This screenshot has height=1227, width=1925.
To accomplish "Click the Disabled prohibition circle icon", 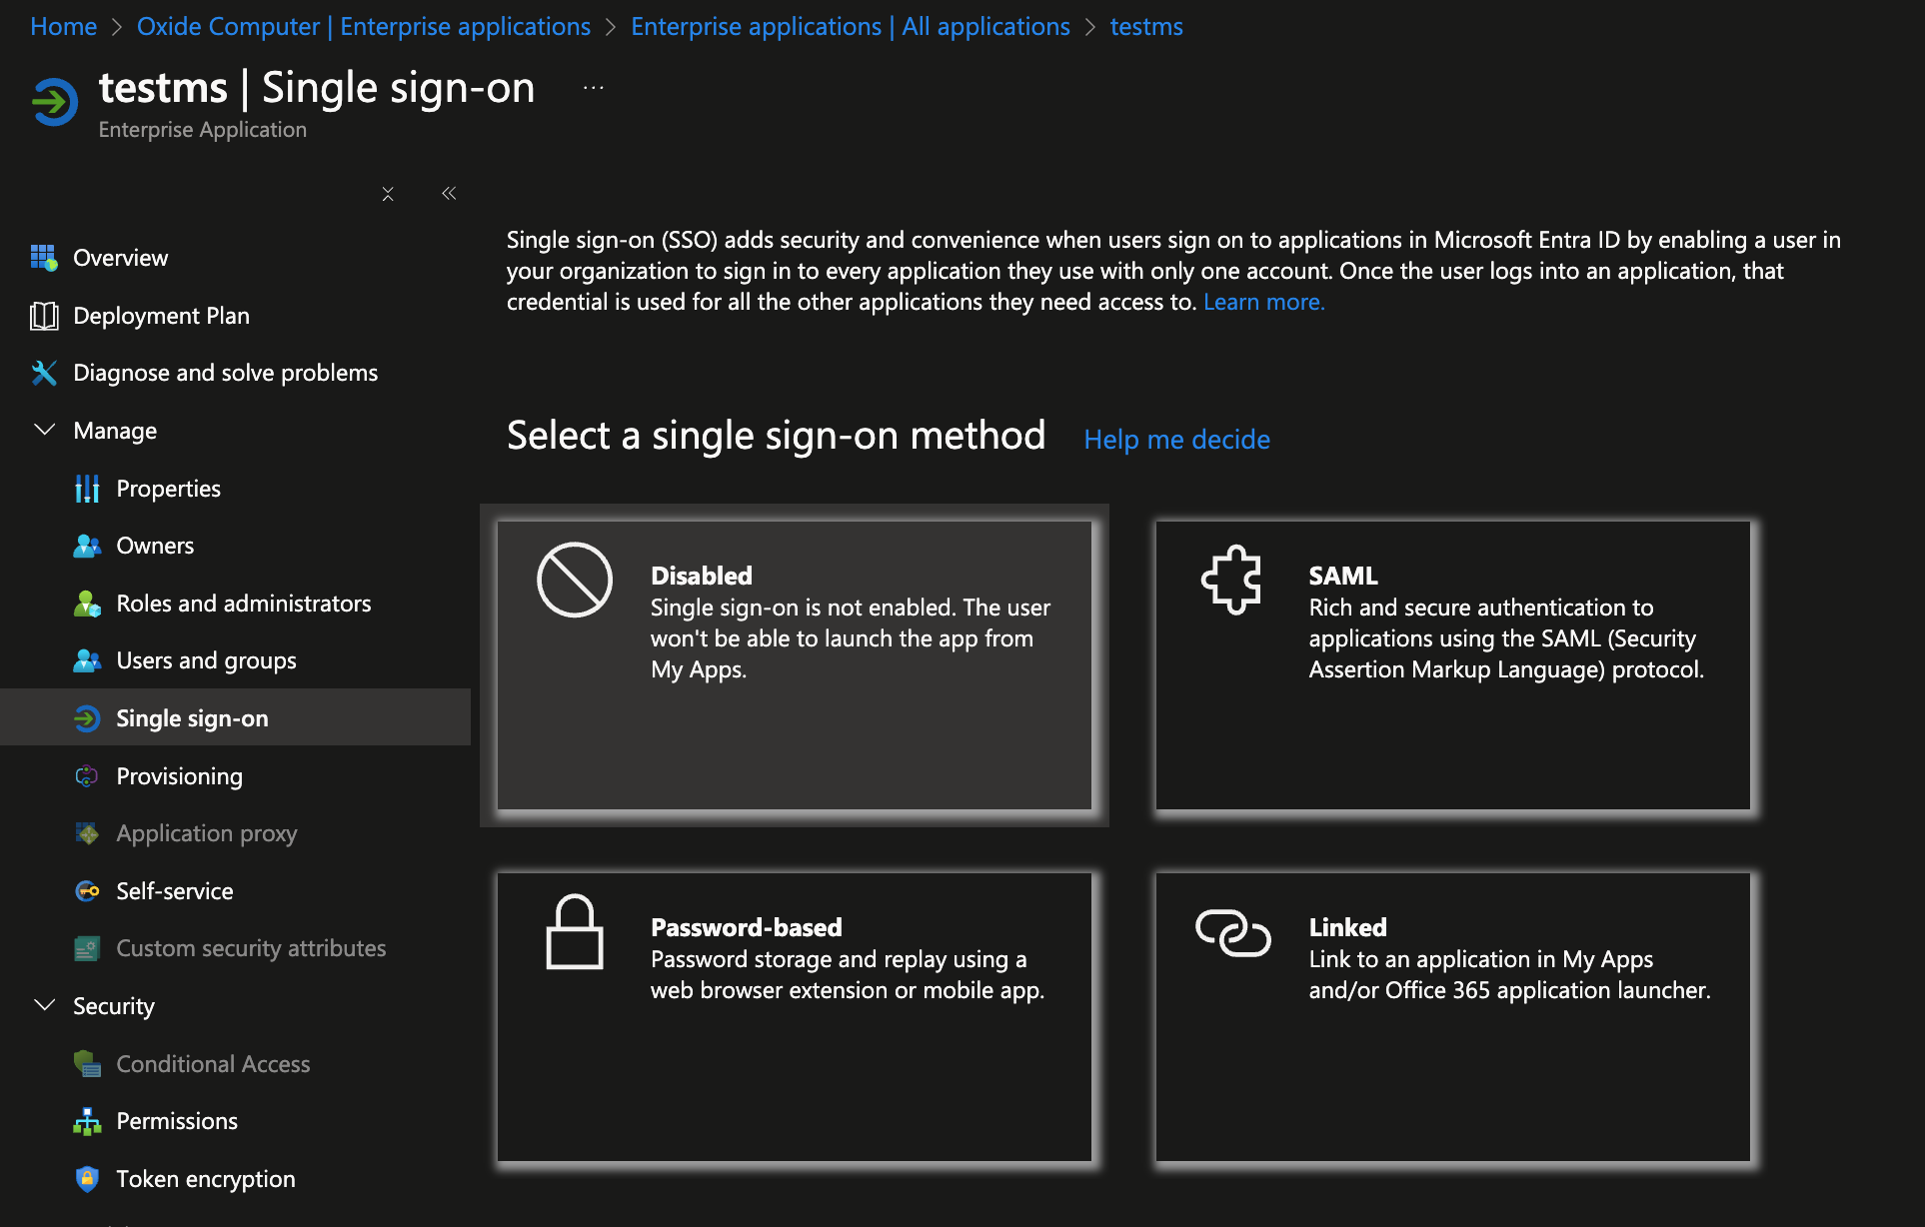I will (x=575, y=580).
